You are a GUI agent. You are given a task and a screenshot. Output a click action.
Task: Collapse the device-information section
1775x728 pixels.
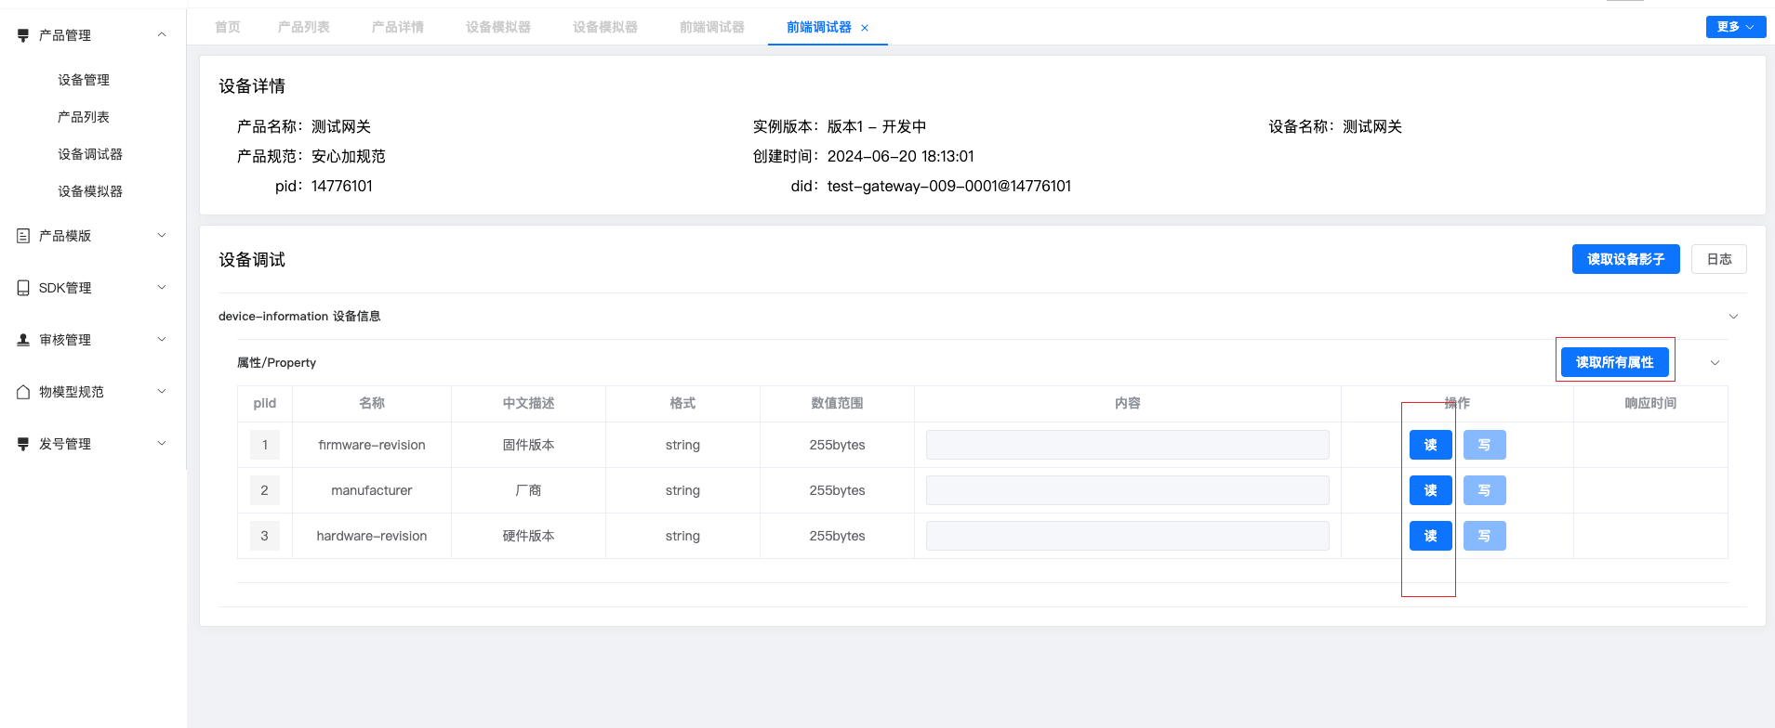1733,317
